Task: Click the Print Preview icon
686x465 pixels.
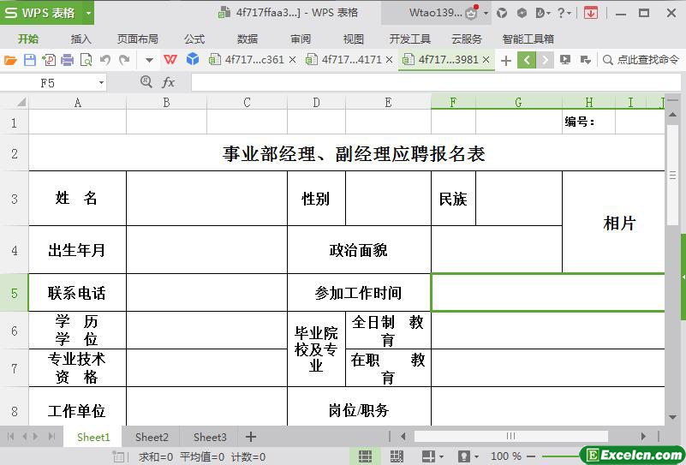Action: click(x=86, y=60)
